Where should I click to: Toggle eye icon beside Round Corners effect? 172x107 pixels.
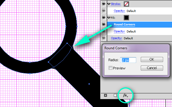pos(104,24)
